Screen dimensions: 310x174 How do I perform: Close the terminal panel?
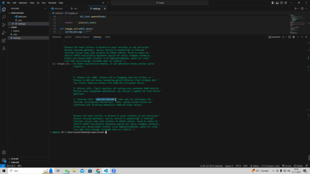306,37
